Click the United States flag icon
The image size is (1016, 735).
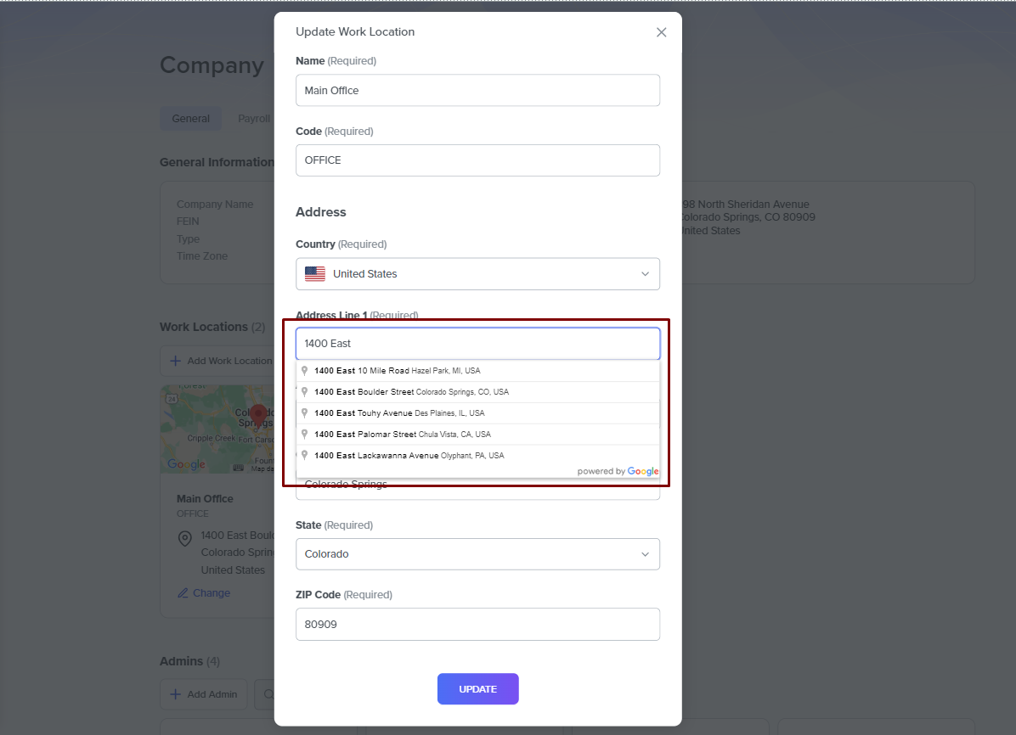pyautogui.click(x=315, y=274)
